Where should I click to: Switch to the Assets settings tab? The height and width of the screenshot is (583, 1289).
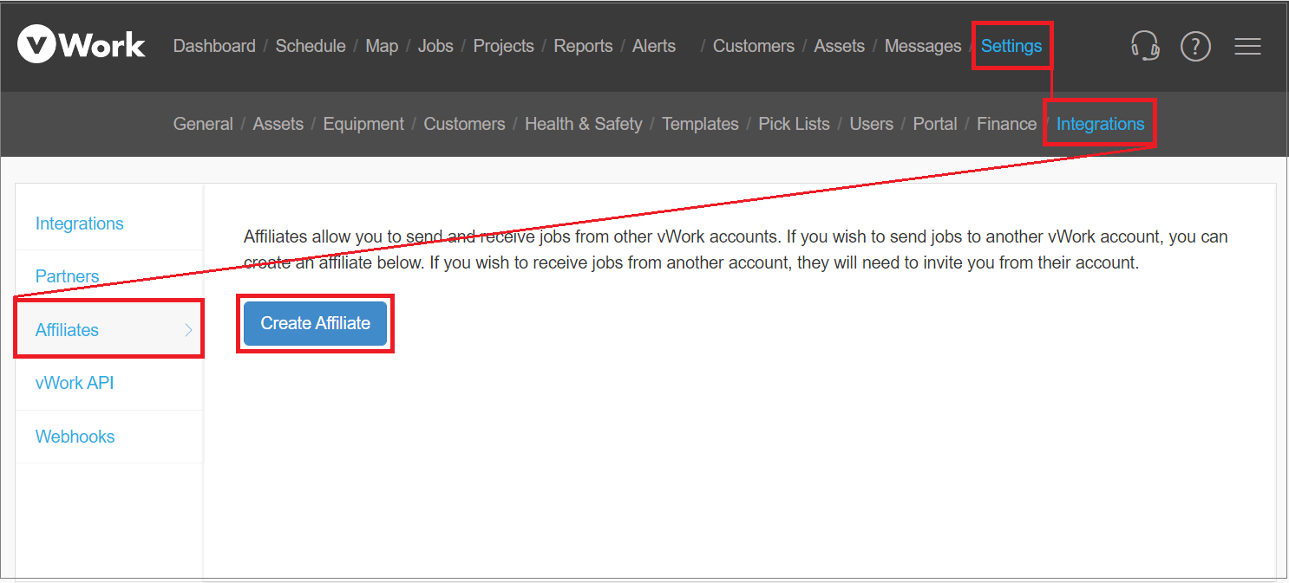click(x=278, y=124)
